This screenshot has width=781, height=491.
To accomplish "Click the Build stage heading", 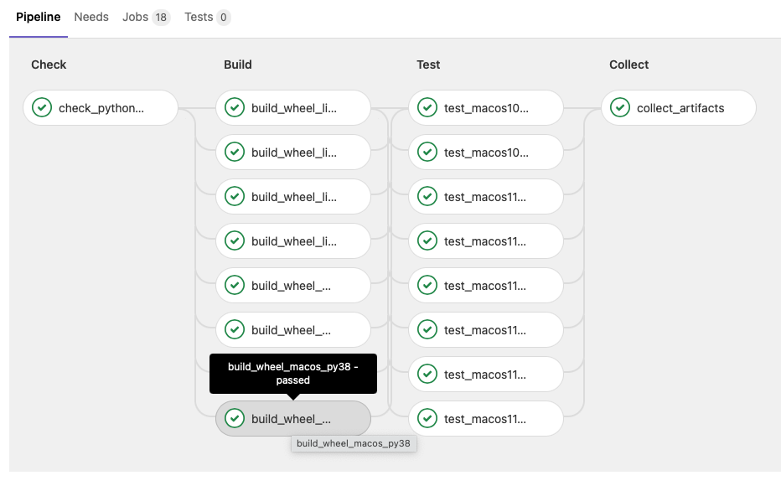I will [x=238, y=65].
